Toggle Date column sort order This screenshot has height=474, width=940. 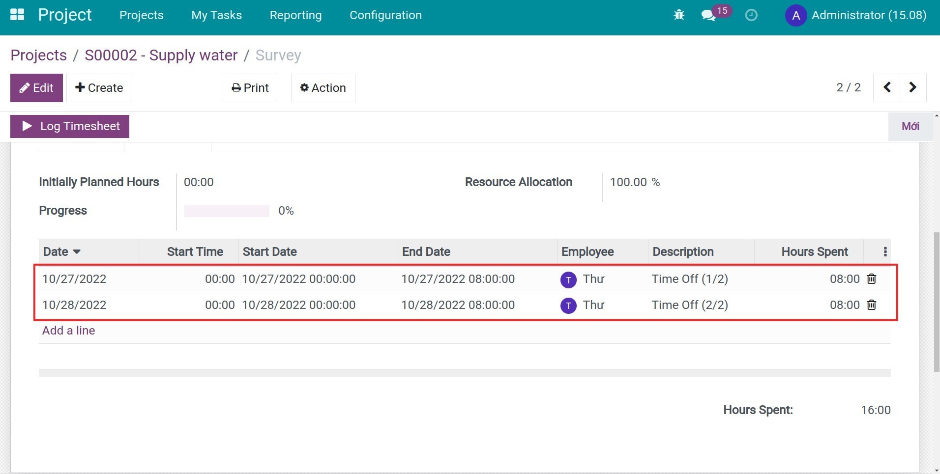[x=61, y=251]
